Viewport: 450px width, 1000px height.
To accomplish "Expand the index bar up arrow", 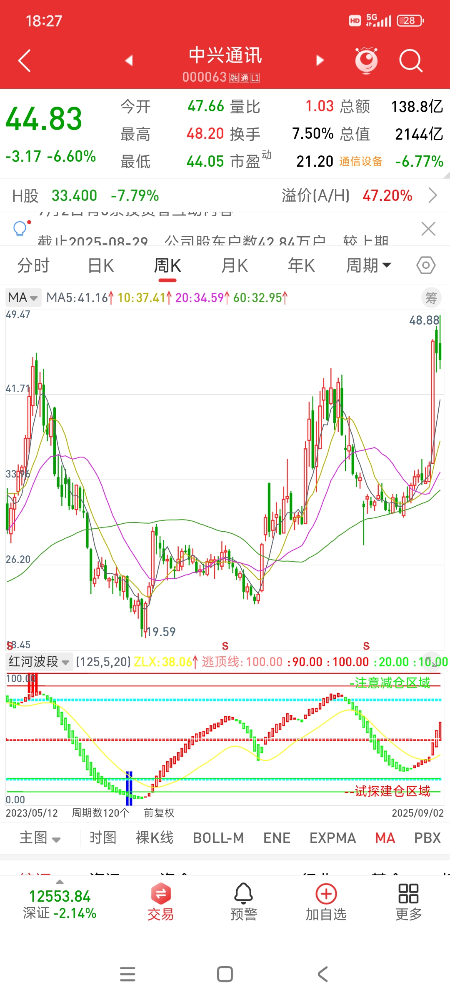I will click(x=60, y=882).
